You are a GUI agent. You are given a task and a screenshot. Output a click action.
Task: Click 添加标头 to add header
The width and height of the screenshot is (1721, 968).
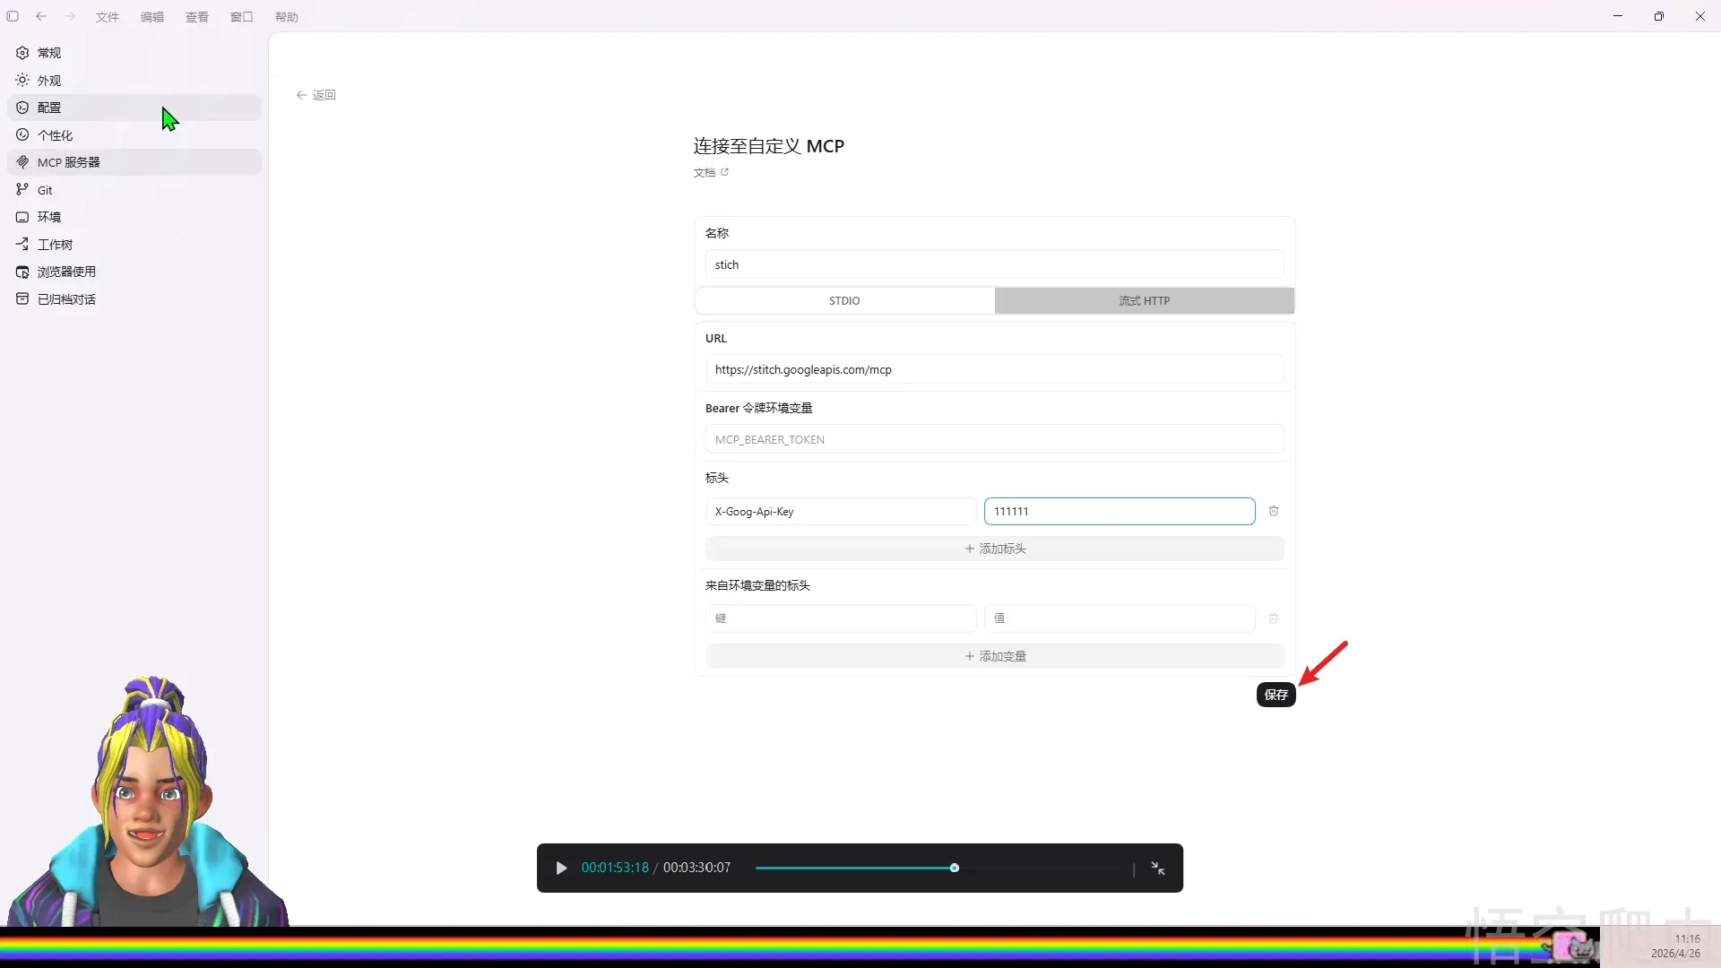(994, 549)
